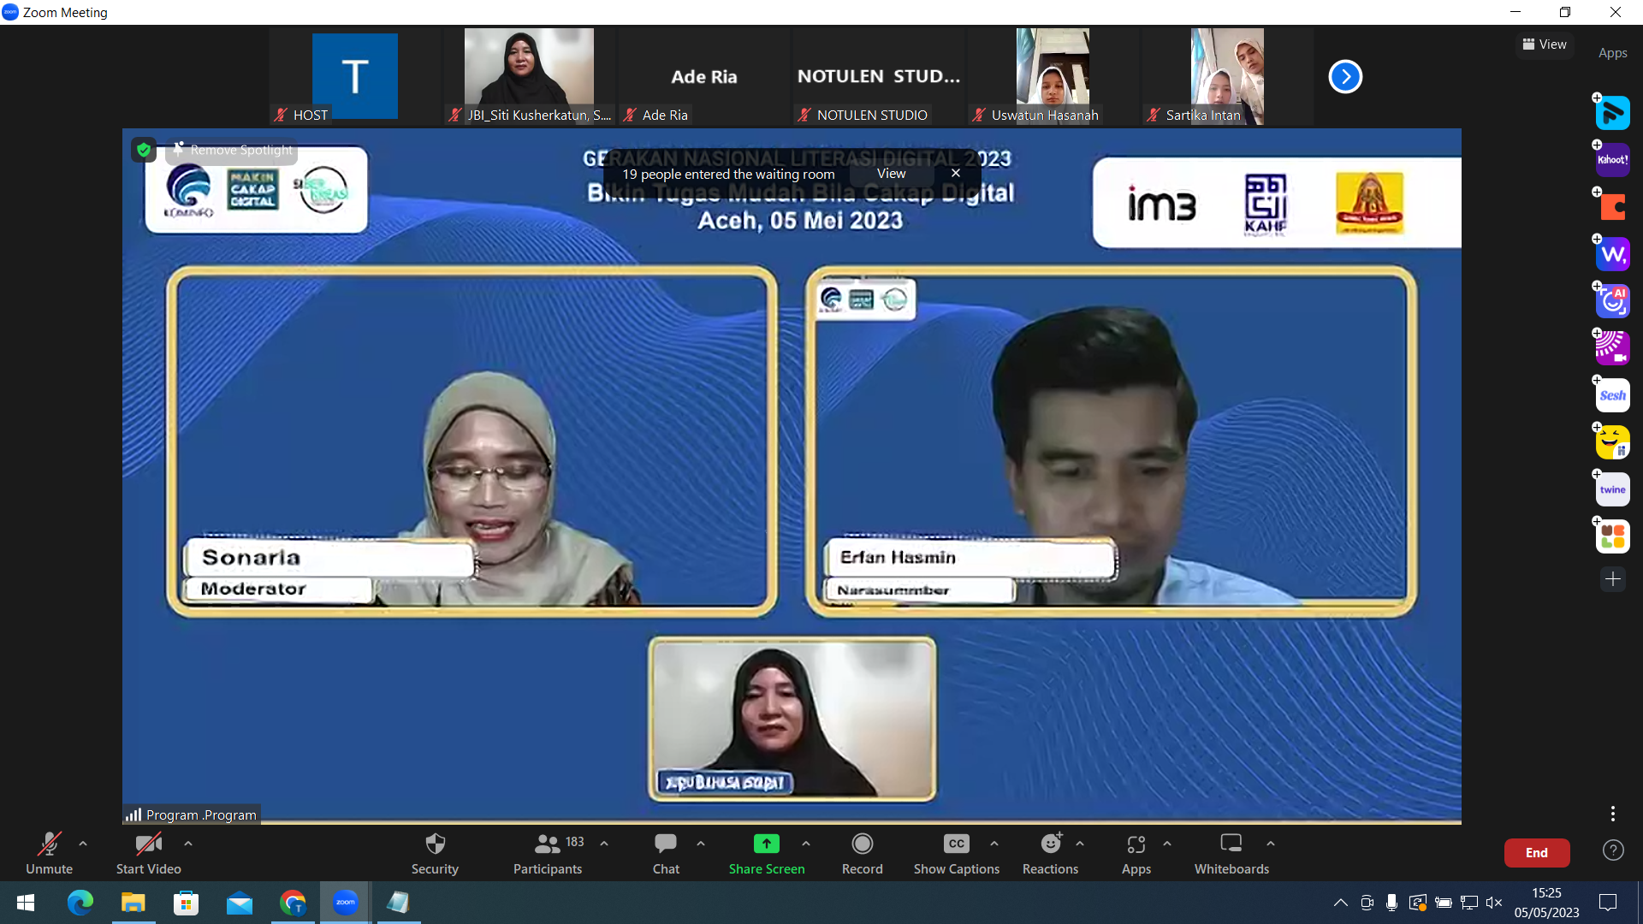1643x924 pixels.
Task: Open the View layout menu
Action: click(1545, 44)
